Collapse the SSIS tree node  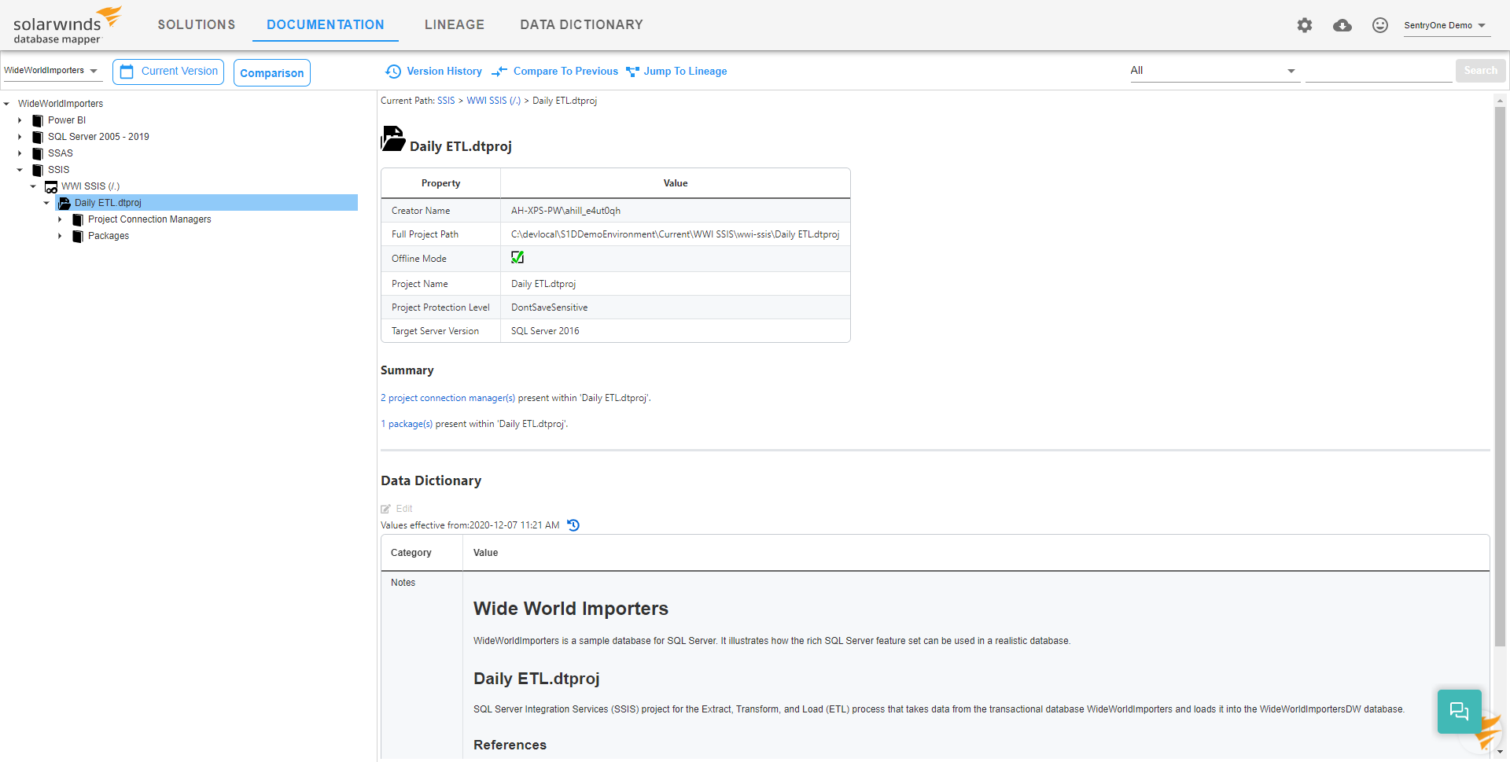tap(20, 170)
